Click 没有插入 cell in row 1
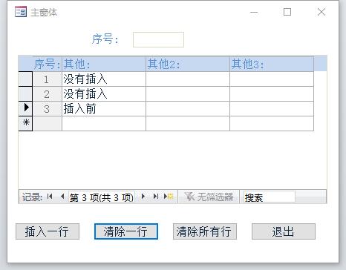 (104, 79)
